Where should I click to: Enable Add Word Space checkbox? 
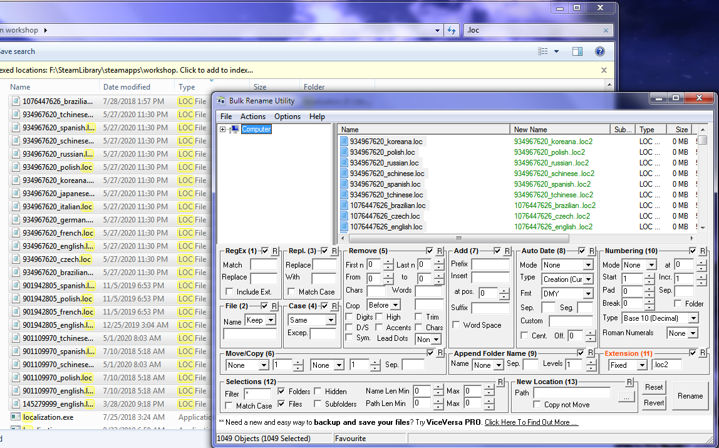456,325
